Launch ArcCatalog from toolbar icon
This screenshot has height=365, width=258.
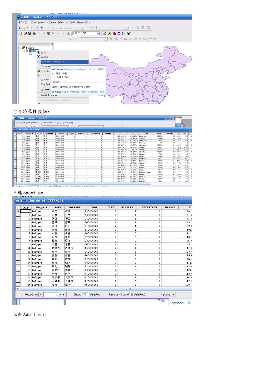(110, 33)
